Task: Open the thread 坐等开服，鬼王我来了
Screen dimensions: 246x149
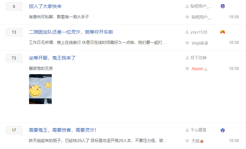Action: coord(52,58)
